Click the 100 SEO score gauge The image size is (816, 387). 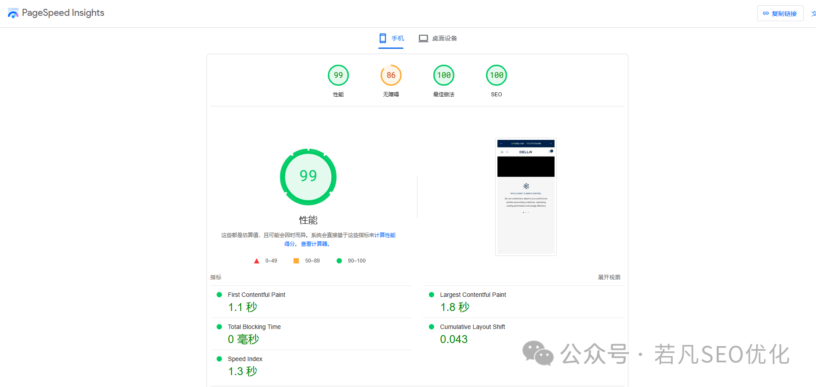click(496, 76)
